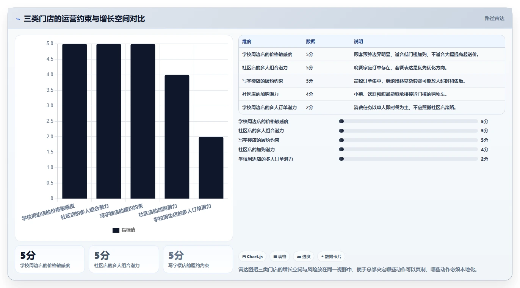Viewport: 520px width, 288px height.
Task: Click the 写字楼店的履约约束 progress bar
Action: point(408,140)
